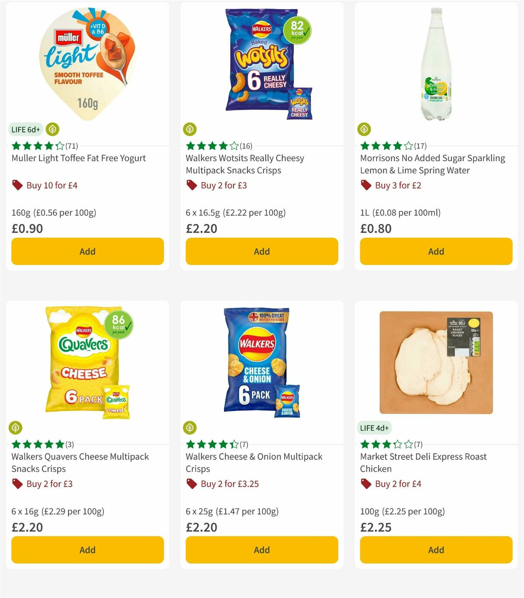524x598 pixels.
Task: Click the sustainability leaf icon on Muller Light Toffee
Action: click(x=52, y=129)
